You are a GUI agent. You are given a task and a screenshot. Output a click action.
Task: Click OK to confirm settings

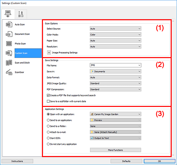(159, 161)
